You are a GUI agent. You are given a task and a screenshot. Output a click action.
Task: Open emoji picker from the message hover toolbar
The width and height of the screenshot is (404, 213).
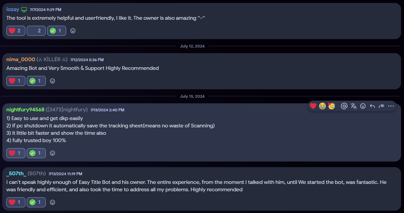click(363, 106)
